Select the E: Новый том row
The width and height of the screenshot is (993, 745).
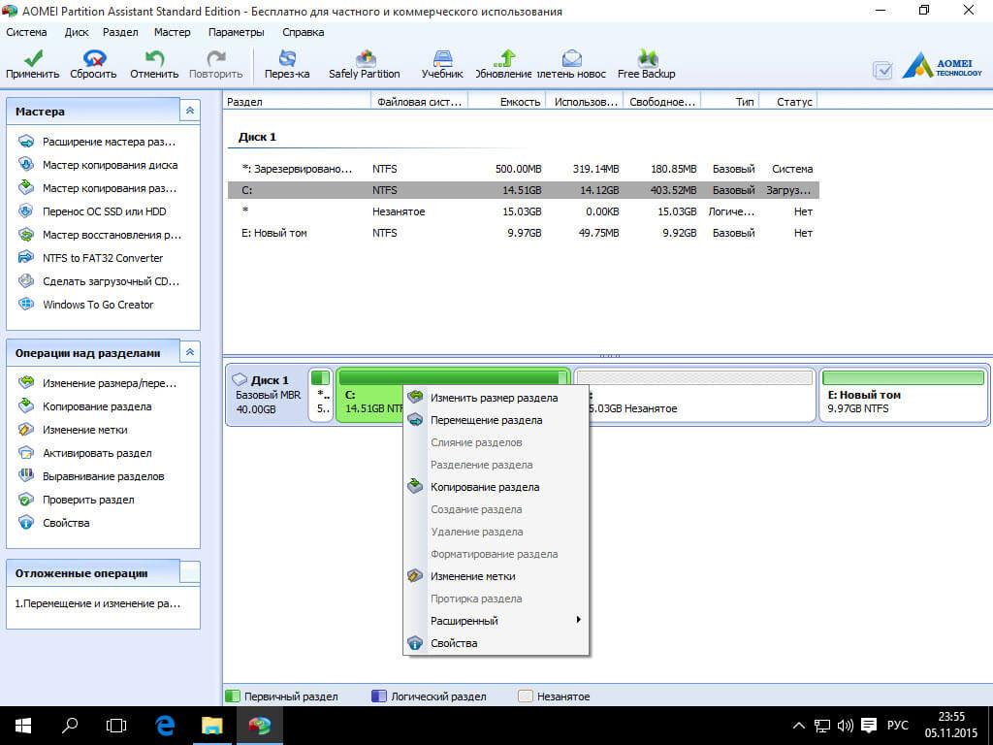point(523,233)
